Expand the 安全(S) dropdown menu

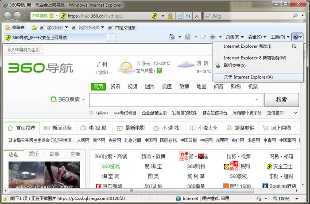(257, 37)
